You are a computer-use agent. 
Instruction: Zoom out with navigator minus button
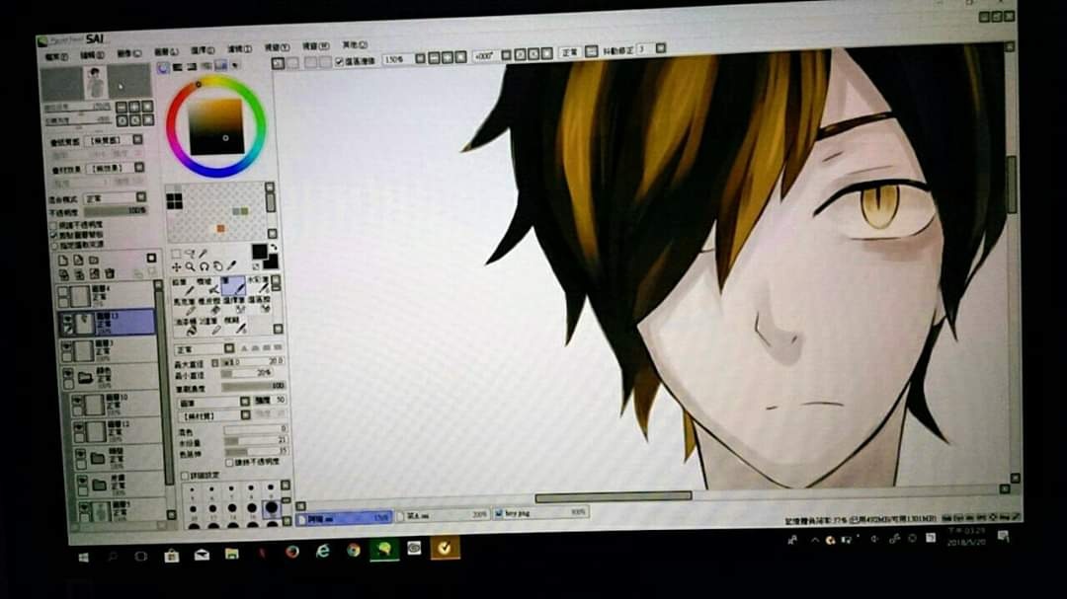click(x=122, y=108)
